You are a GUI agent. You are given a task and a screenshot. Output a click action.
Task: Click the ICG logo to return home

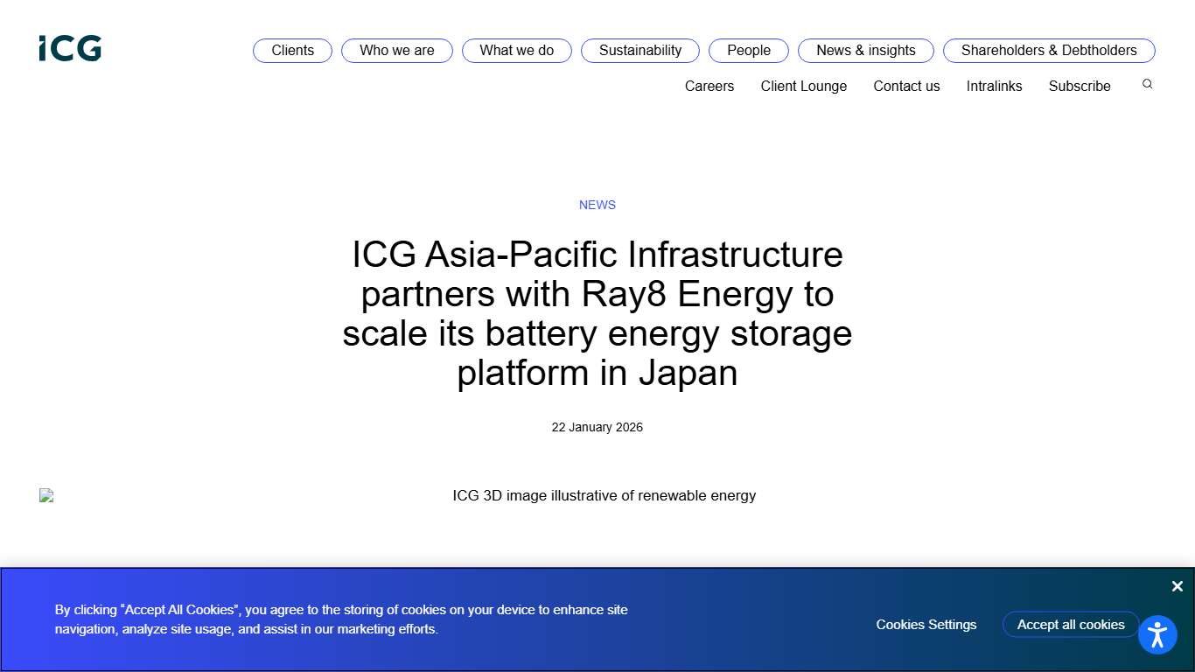coord(69,48)
